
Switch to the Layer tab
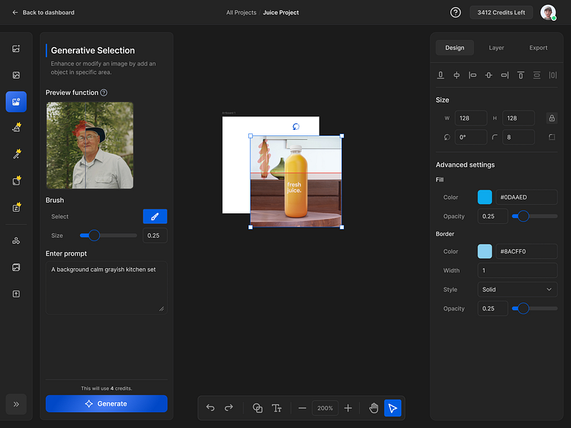coord(496,48)
